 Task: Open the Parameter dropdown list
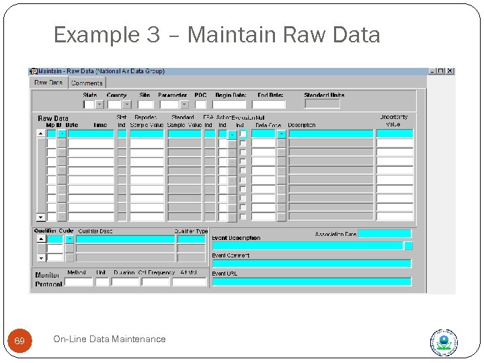point(184,105)
